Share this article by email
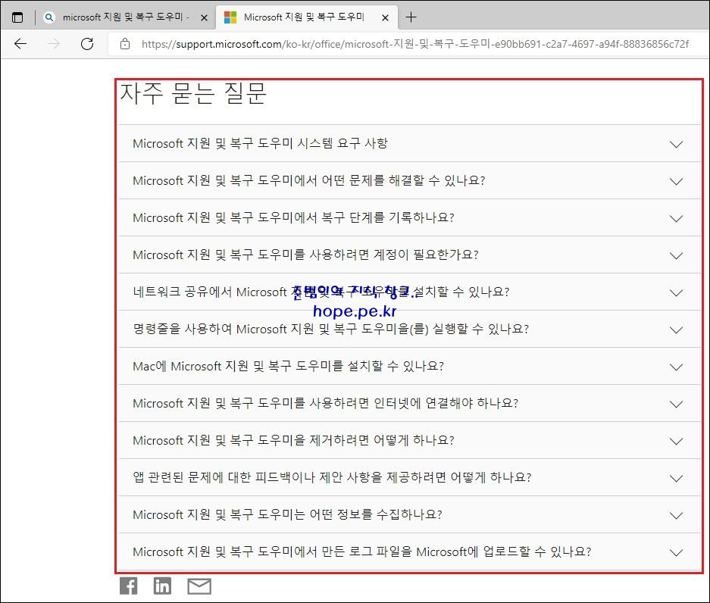 [199, 586]
